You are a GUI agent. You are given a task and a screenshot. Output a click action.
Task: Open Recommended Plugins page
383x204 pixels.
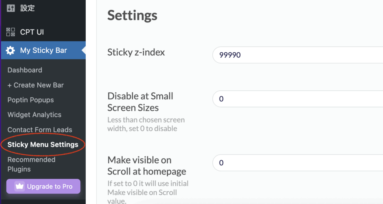pos(31,164)
